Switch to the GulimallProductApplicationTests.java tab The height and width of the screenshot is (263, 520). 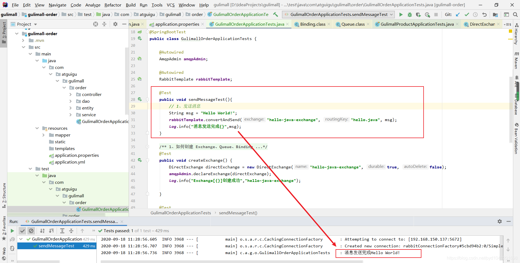[x=417, y=24]
